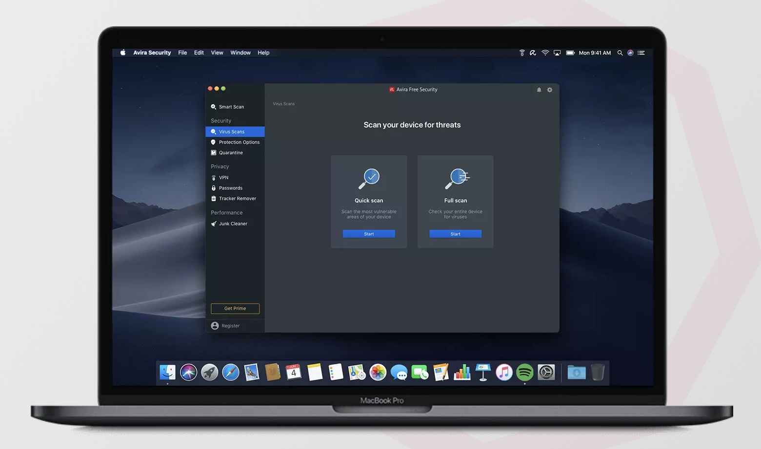761x449 pixels.
Task: Open the VPN section in the sidebar
Action: pyautogui.click(x=235, y=177)
